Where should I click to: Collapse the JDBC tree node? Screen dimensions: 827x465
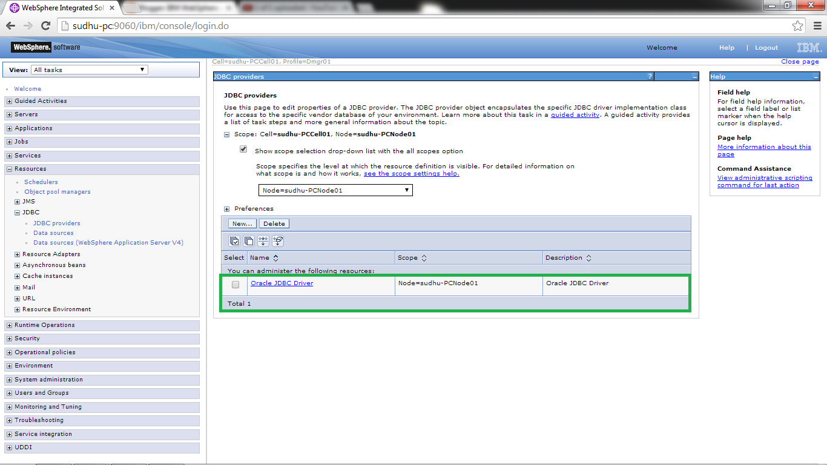click(16, 212)
